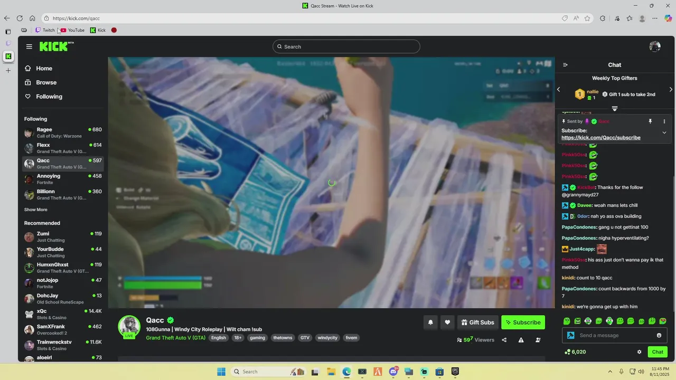The height and width of the screenshot is (380, 676).
Task: Click the browser refresh button
Action: (20, 18)
